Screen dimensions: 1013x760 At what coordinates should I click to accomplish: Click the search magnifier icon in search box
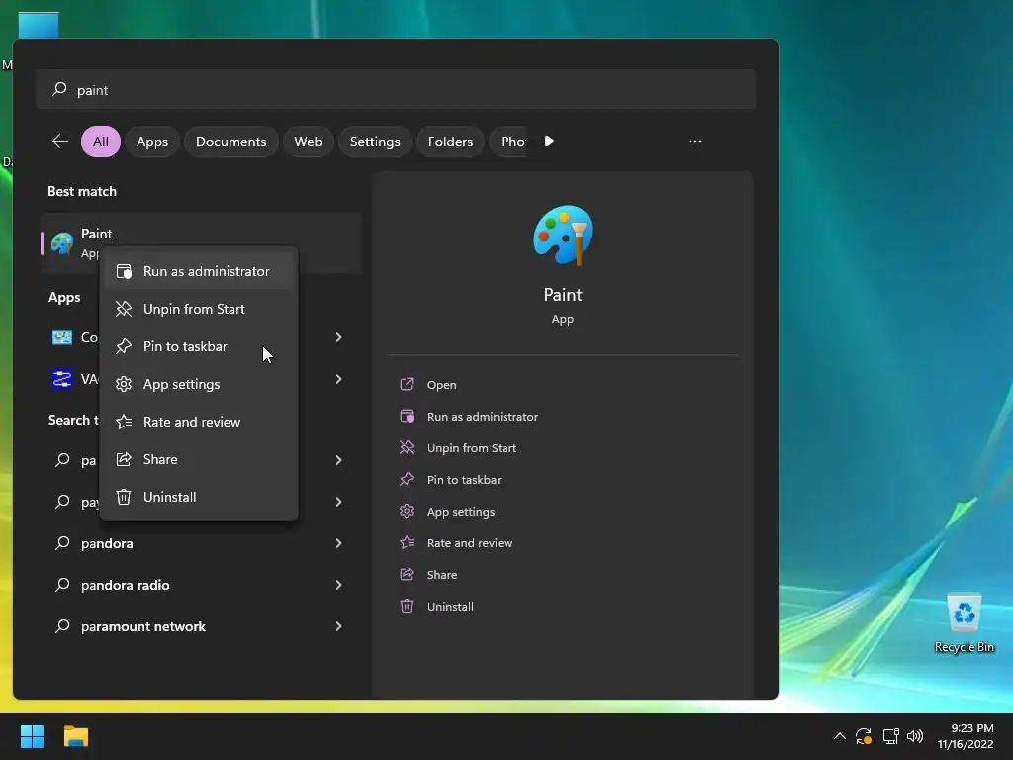59,89
